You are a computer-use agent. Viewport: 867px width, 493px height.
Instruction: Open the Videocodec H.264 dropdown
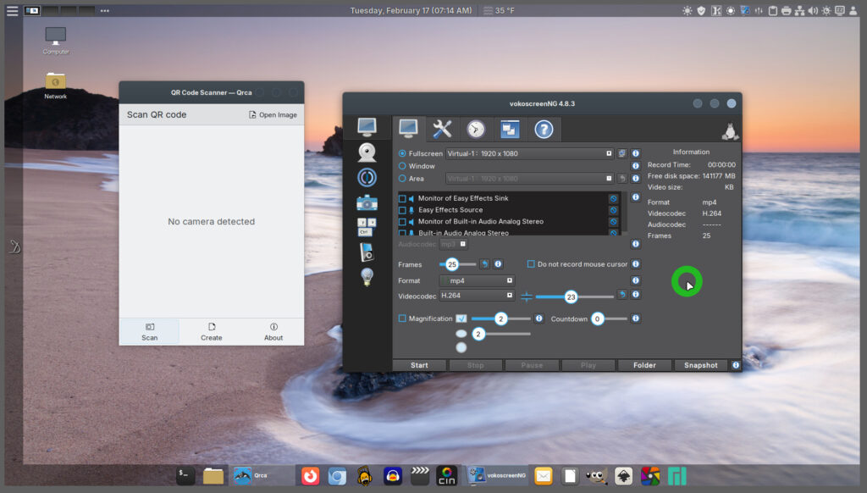tap(478, 296)
